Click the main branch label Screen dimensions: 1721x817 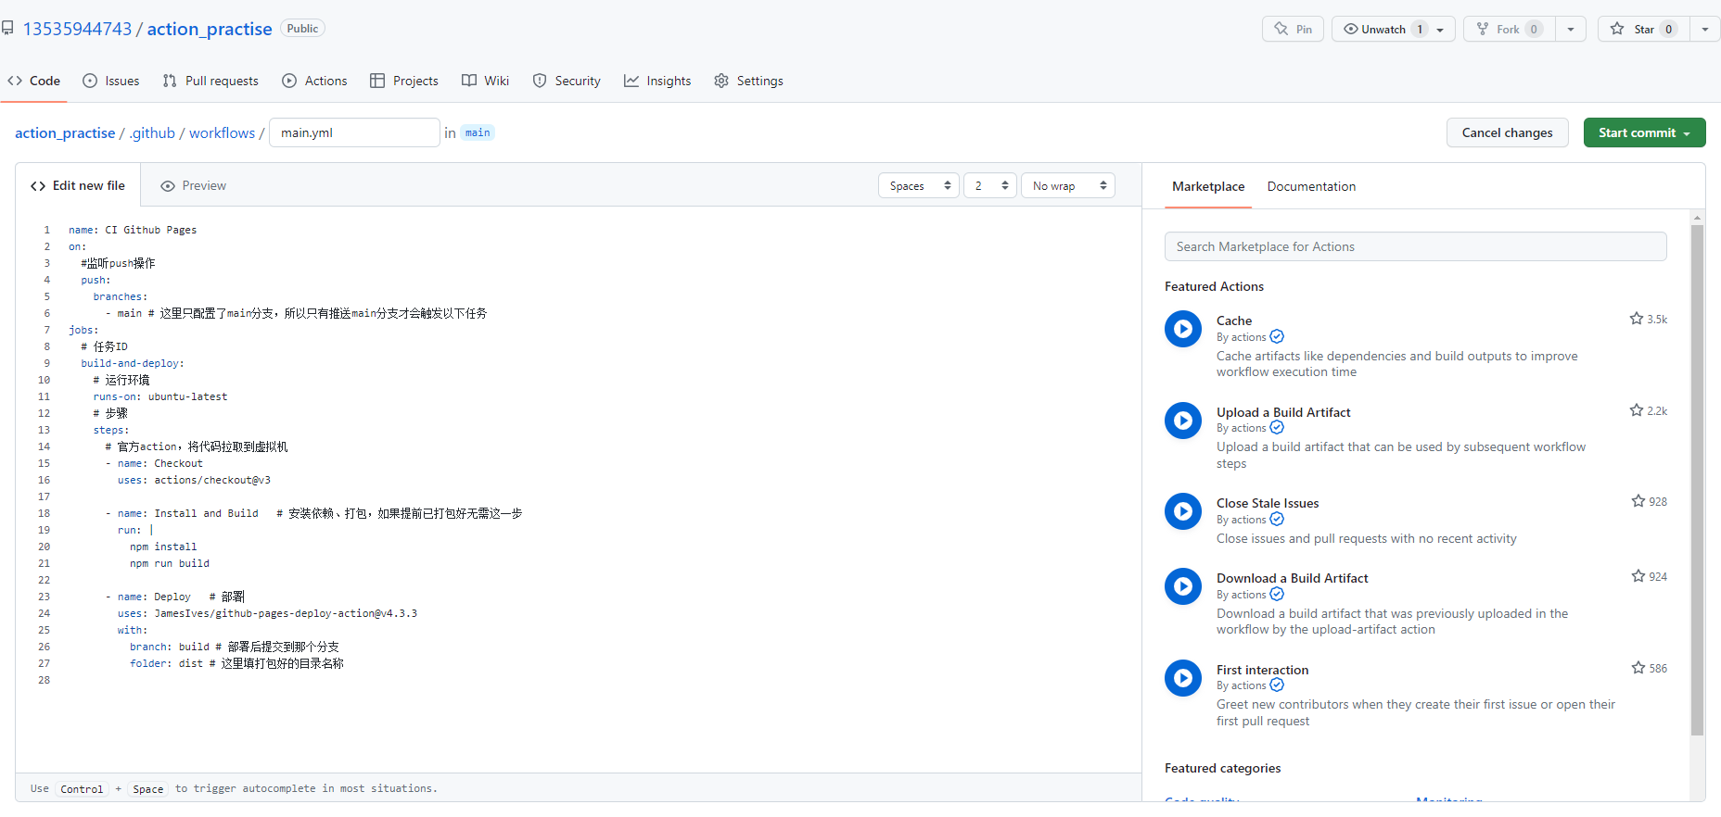(x=478, y=132)
